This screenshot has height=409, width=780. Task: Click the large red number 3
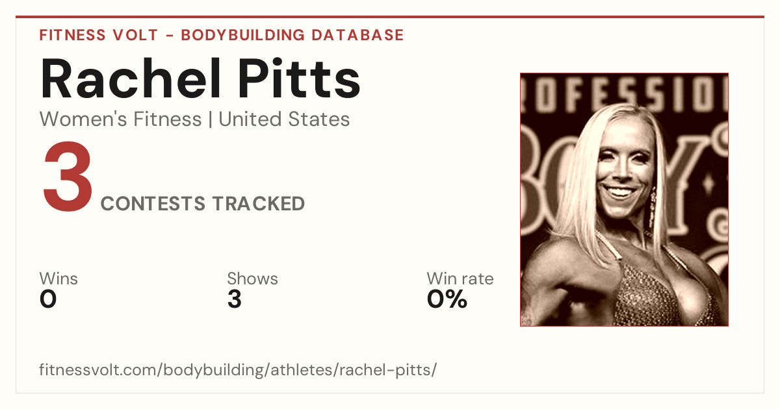[68, 178]
